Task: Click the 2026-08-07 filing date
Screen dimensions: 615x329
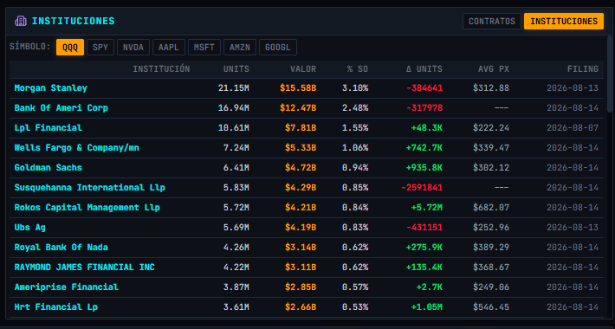Action: pos(573,128)
